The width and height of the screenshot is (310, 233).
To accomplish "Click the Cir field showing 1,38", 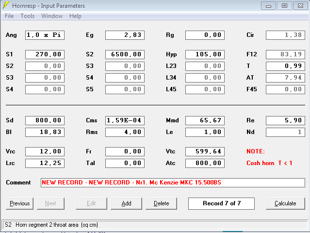I will pyautogui.click(x=285, y=35).
